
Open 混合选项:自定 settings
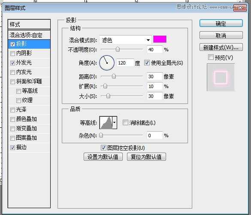(x=29, y=35)
